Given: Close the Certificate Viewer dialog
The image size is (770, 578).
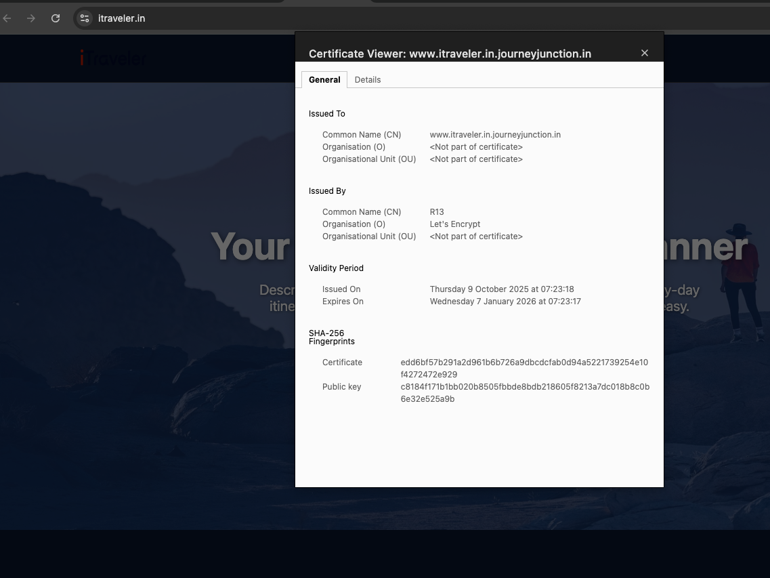Looking at the screenshot, I should (645, 53).
